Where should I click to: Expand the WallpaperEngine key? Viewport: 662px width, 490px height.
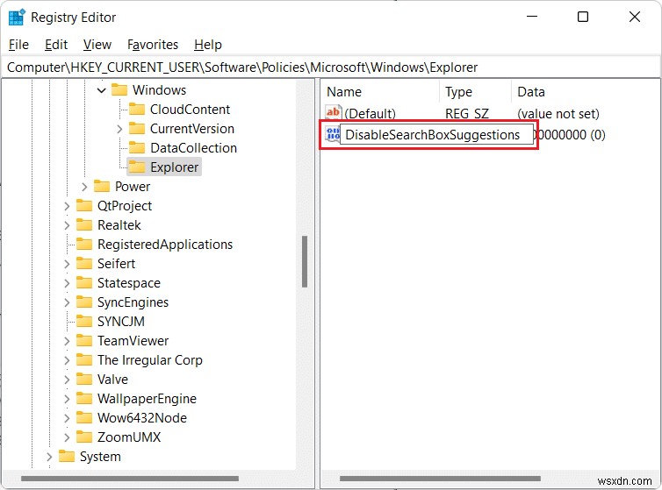pos(66,399)
